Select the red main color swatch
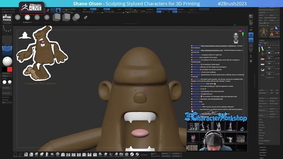Image resolution: width=283 pixels, height=159 pixels. point(10,69)
